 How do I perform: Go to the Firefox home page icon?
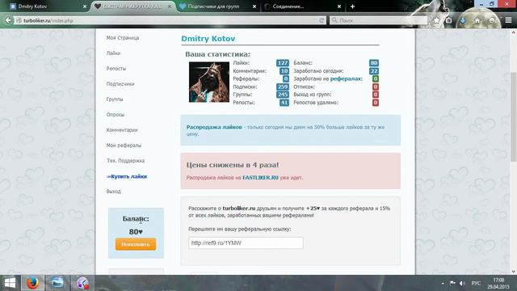coord(477,20)
